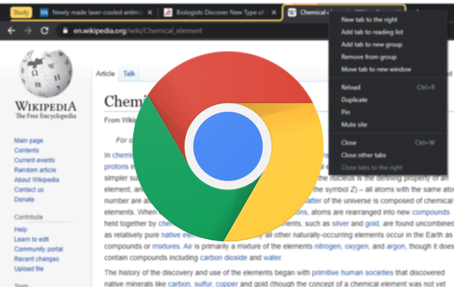This screenshot has width=454, height=287.
Task: Click the padlock site security icon
Action: pyautogui.click(x=65, y=31)
